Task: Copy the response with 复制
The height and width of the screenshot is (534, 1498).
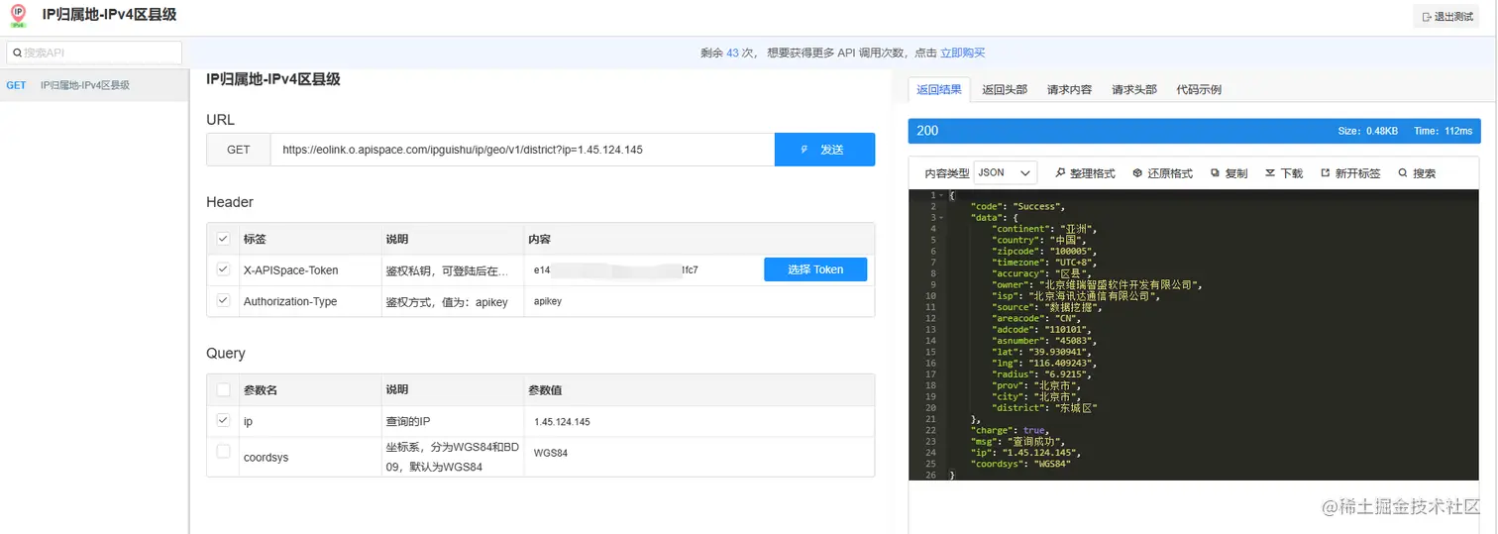Action: click(1230, 173)
